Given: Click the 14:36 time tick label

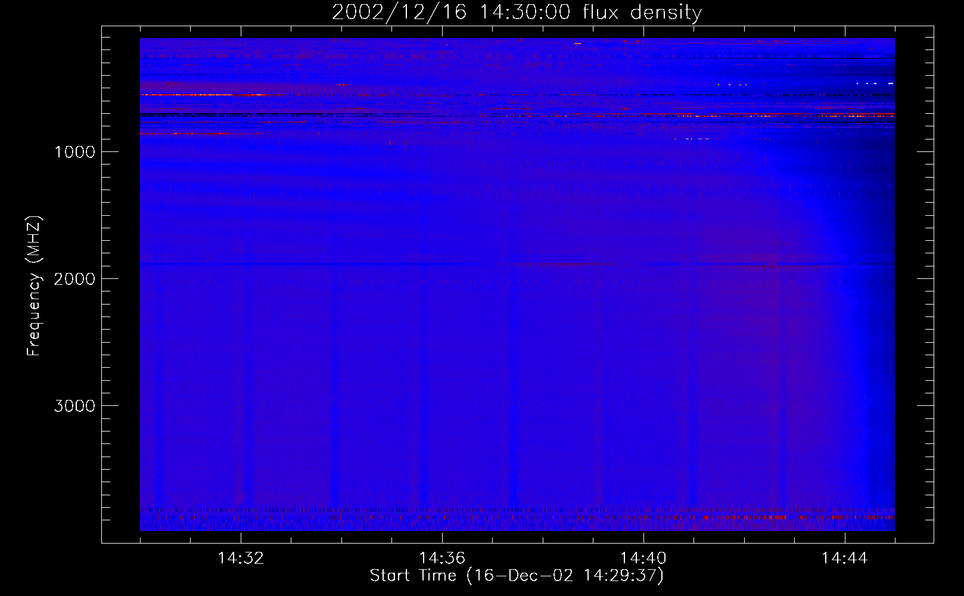Looking at the screenshot, I should [x=442, y=558].
